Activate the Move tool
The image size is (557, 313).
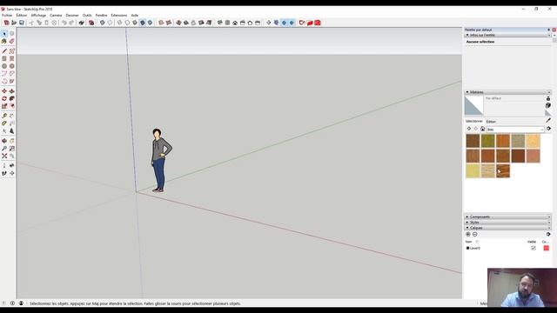pyautogui.click(x=4, y=91)
